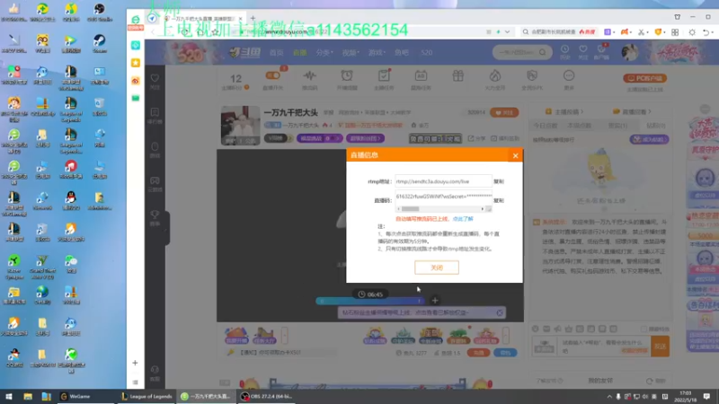This screenshot has width=719, height=404.
Task: Toggle the 直播开关 live switch
Action: tap(273, 76)
